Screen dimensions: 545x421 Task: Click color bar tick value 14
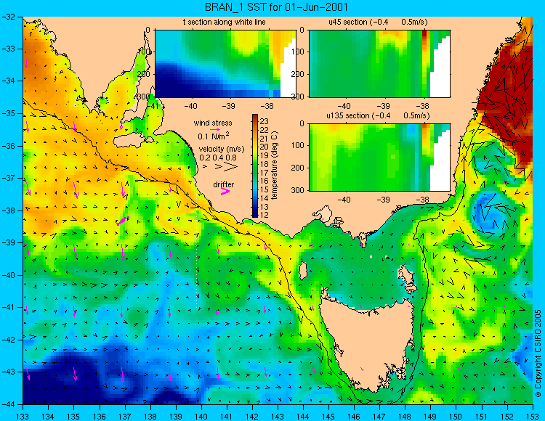point(265,198)
